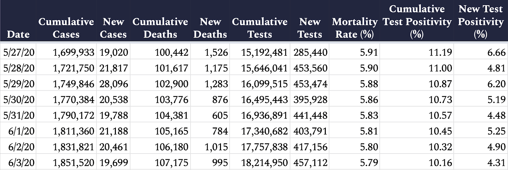Select the Cumulative Cases column header
This screenshot has height=170, width=508.
(x=66, y=28)
